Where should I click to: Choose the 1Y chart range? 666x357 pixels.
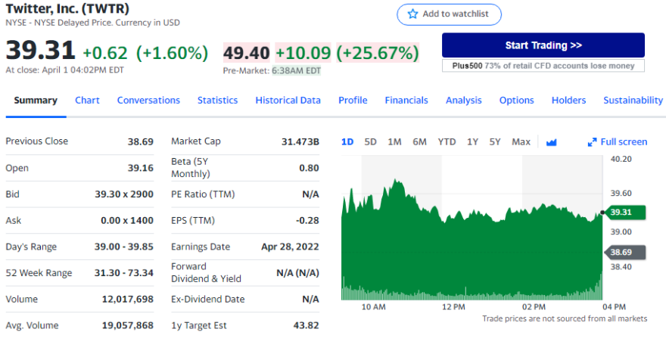[x=472, y=142]
